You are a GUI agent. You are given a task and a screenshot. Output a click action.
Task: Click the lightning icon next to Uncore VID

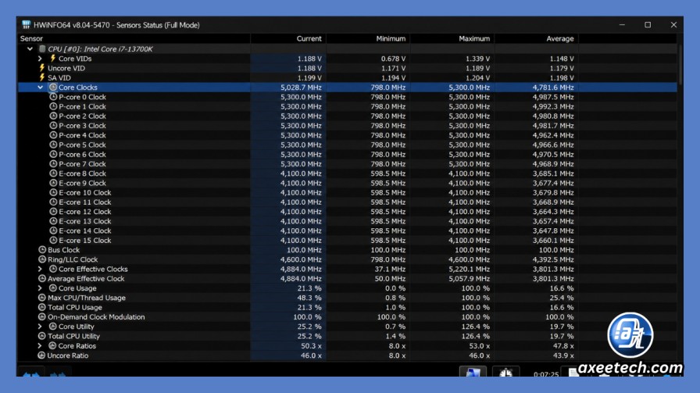click(42, 68)
